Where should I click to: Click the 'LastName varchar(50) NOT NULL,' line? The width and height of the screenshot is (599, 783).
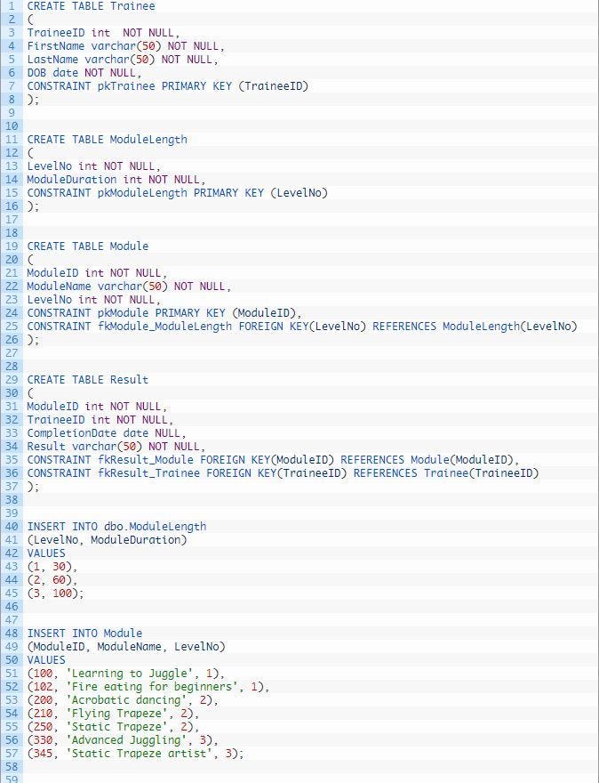point(123,60)
